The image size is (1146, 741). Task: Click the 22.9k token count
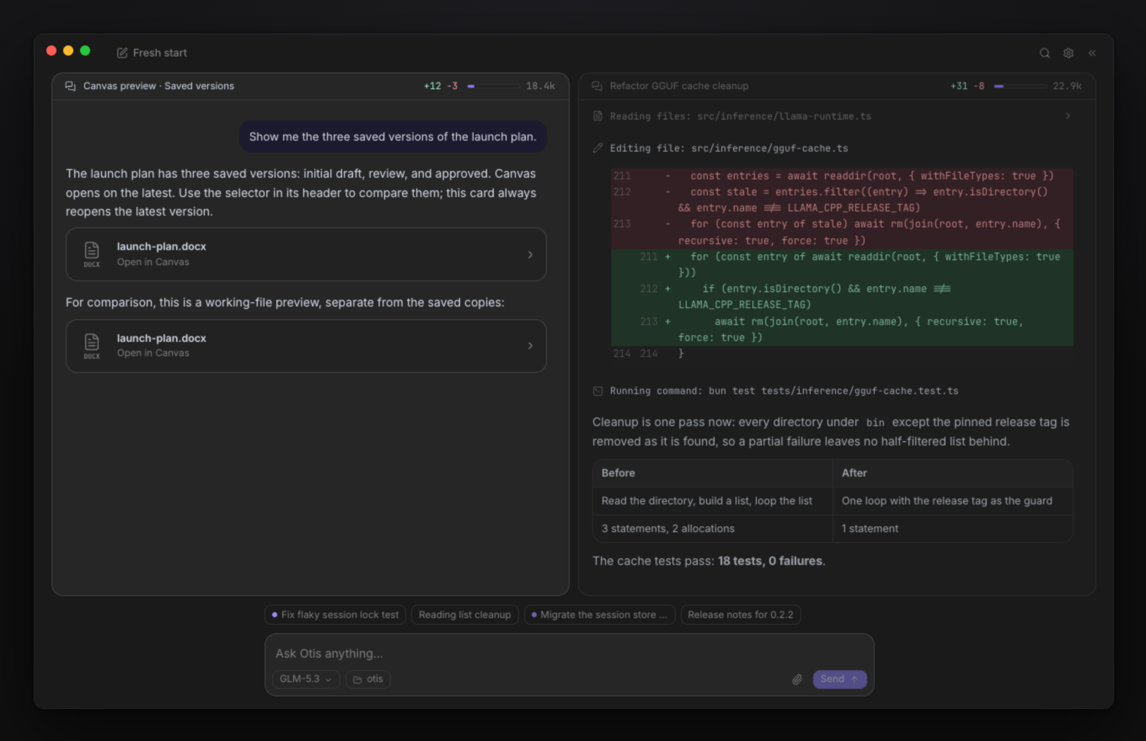pyautogui.click(x=1067, y=86)
